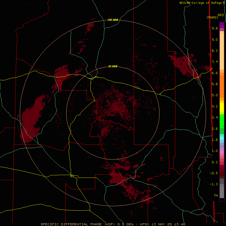Click the 5.0 legend value
The height and width of the screenshot is (226, 226).
tap(215, 95)
